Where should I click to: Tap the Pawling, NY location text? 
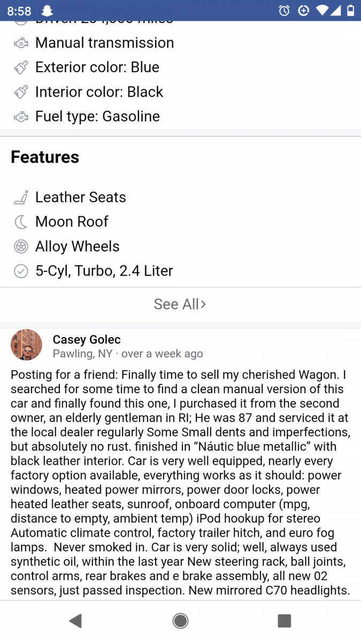pos(82,354)
